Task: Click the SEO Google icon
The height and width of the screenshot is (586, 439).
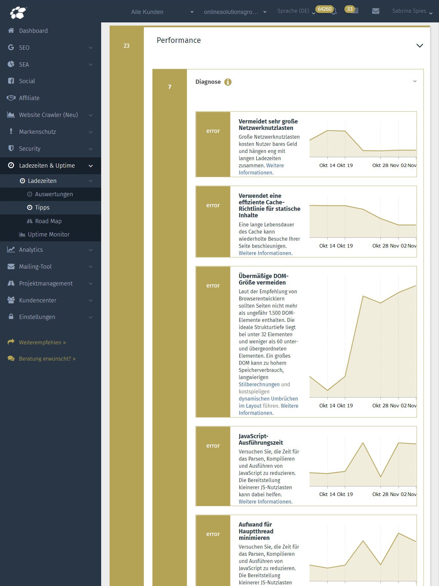Action: coord(11,47)
